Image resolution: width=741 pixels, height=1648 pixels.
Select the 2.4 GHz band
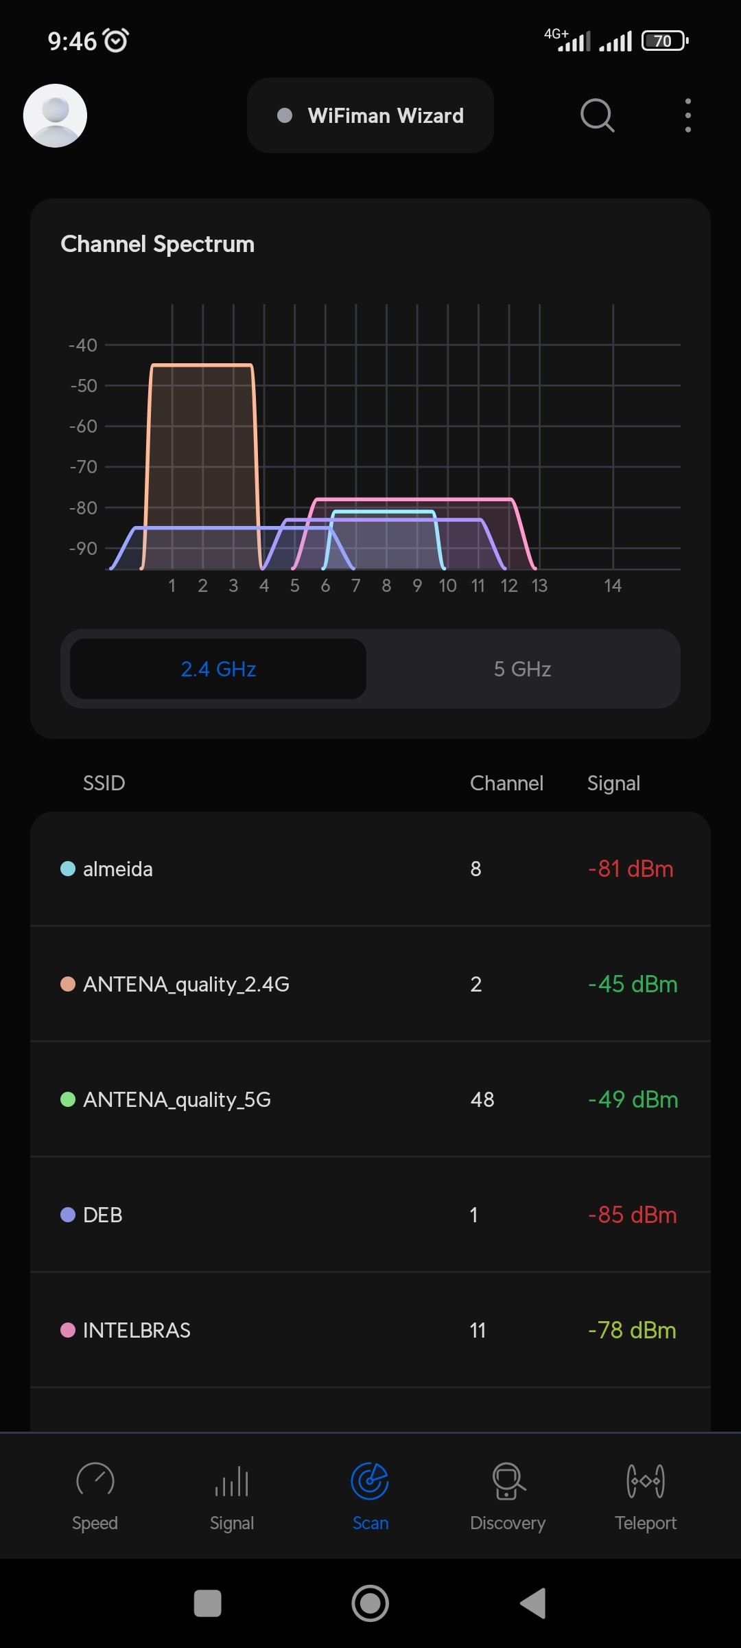click(x=218, y=669)
